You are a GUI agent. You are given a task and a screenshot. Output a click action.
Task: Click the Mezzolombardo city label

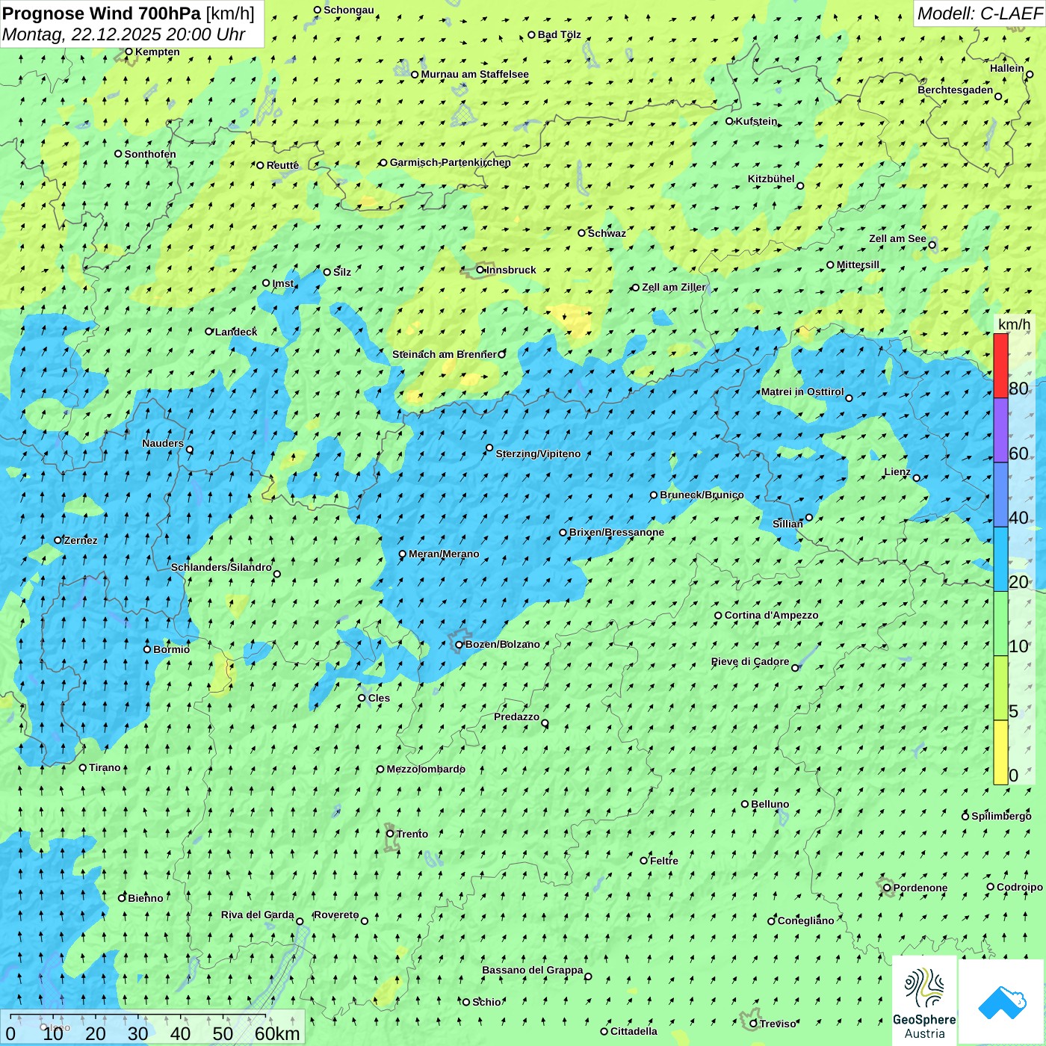point(426,769)
